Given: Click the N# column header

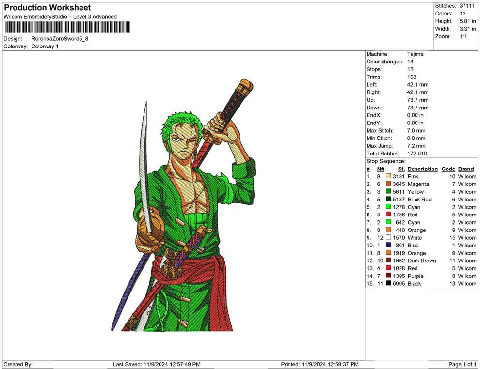Looking at the screenshot, I should 381,169.
